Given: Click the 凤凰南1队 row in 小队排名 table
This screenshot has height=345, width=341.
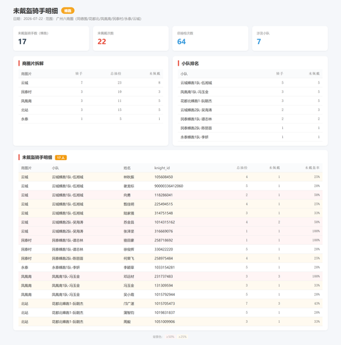Looking at the screenshot, I should (x=250, y=92).
